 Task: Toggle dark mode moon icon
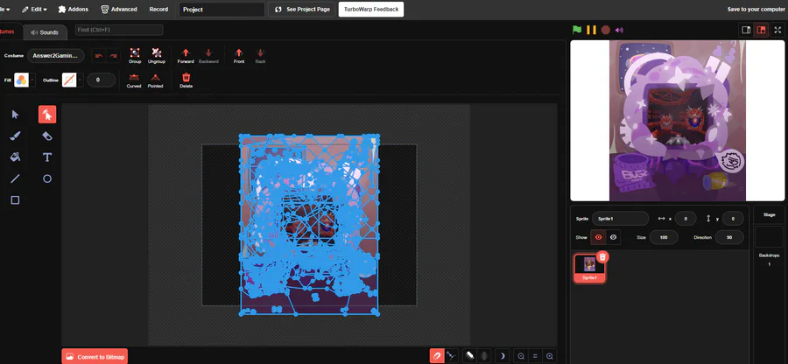click(x=502, y=356)
